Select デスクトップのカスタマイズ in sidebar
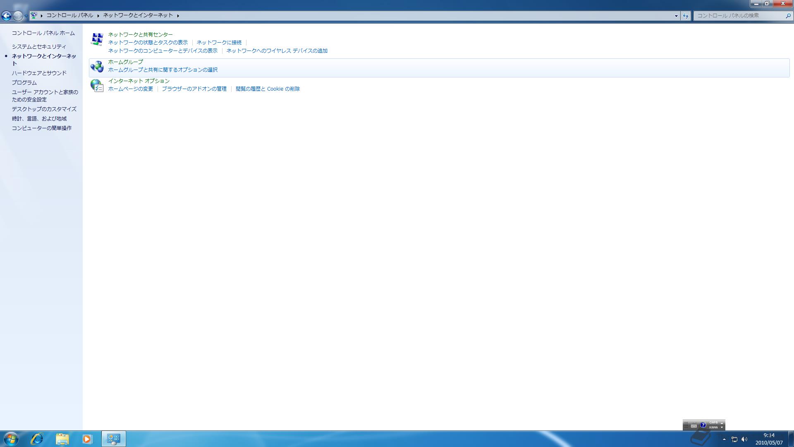The width and height of the screenshot is (794, 447). (x=44, y=109)
